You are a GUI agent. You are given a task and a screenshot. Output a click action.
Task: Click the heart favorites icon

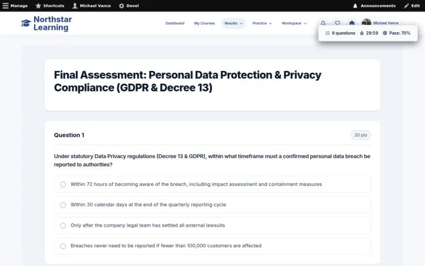[338, 23]
